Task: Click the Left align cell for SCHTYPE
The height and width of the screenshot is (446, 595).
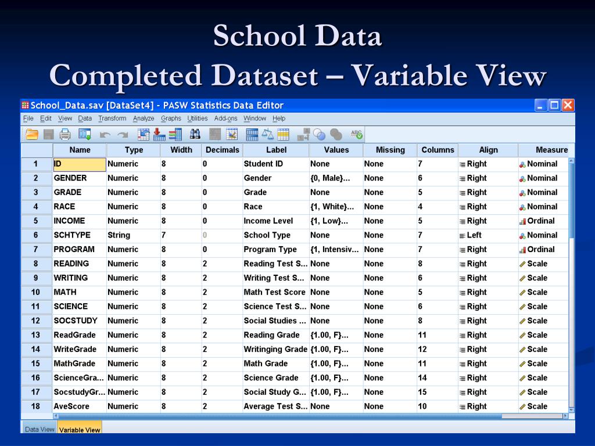Action: 488,235
